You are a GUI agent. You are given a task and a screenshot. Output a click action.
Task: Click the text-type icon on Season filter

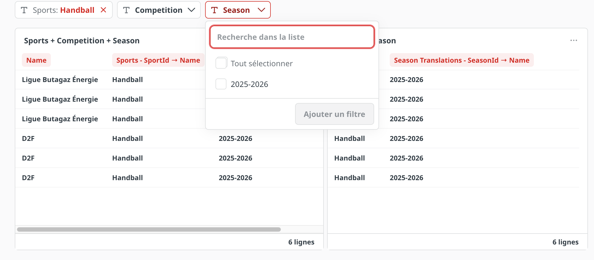coord(214,10)
